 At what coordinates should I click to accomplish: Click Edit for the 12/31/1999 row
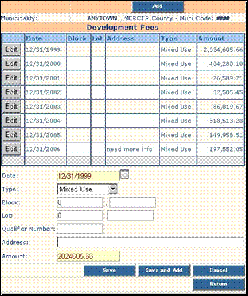(11, 50)
